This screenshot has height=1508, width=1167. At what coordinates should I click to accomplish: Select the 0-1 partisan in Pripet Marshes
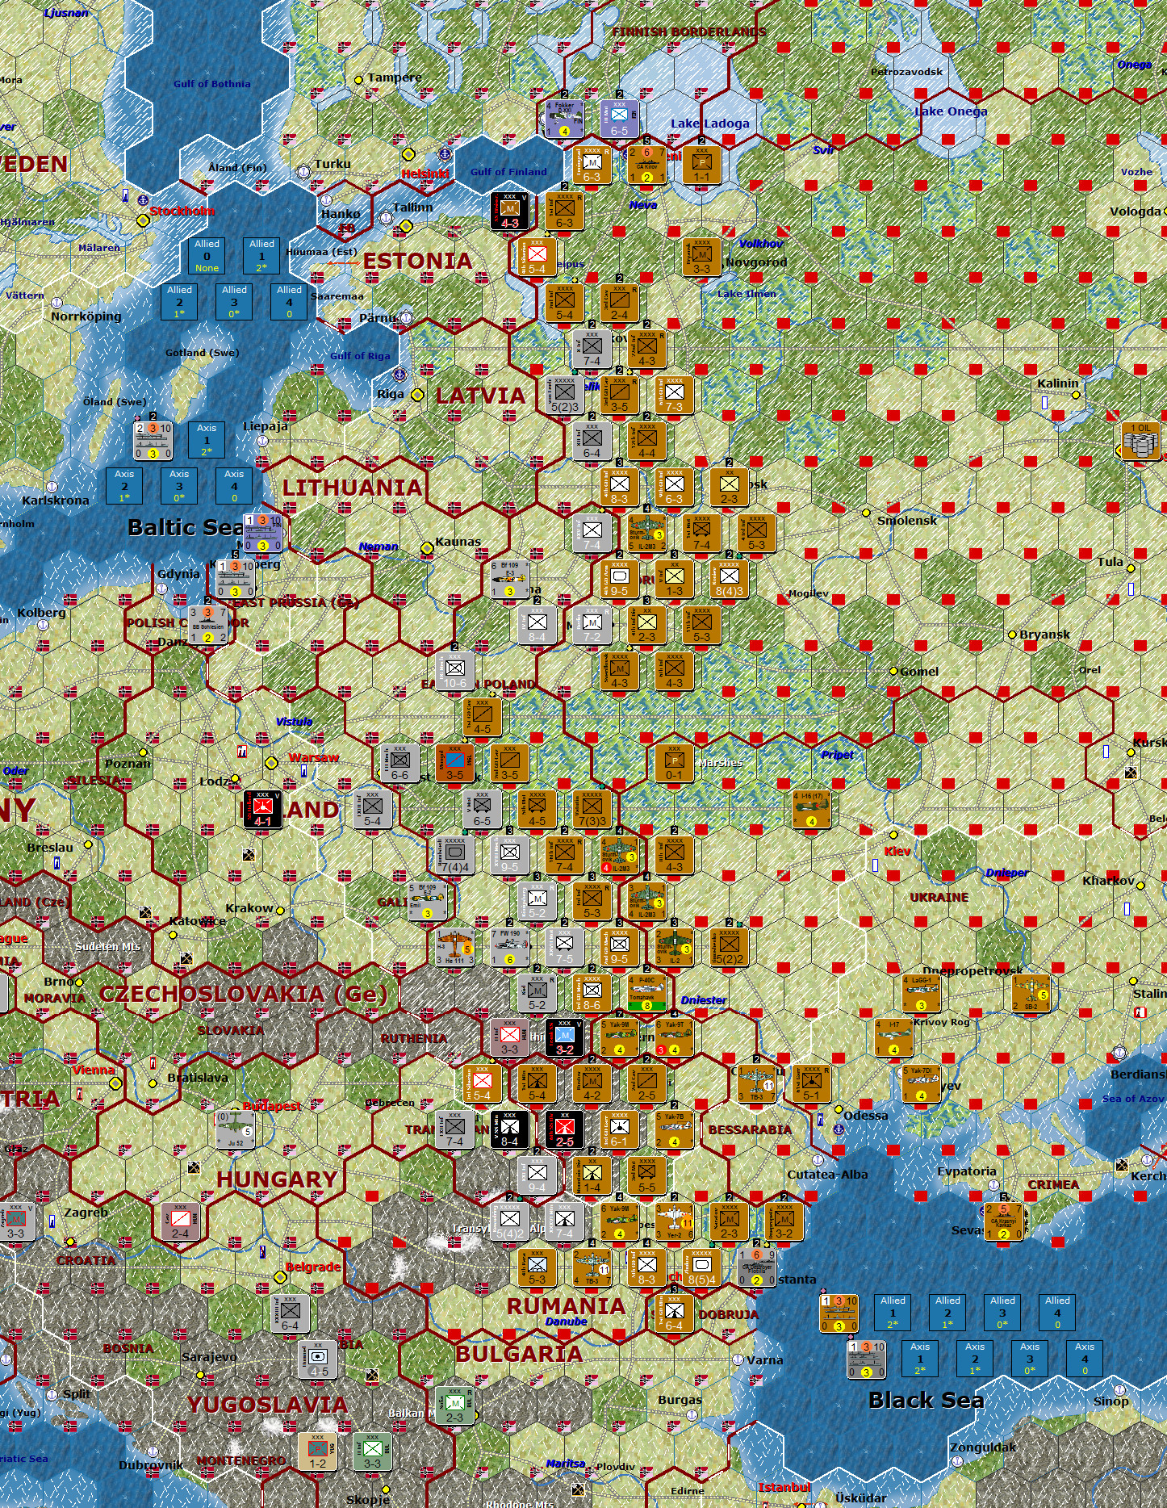674,763
